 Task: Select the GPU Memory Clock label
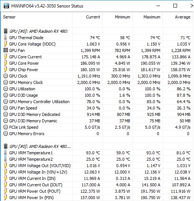(26, 82)
